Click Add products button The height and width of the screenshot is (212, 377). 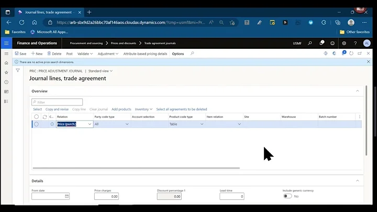[121, 109]
